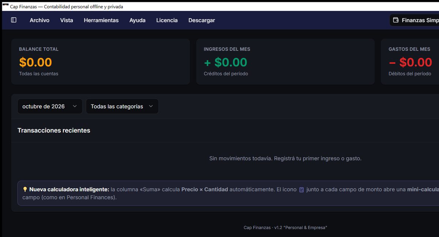Click the − $0.00 Gastos del mes amount

pos(410,62)
